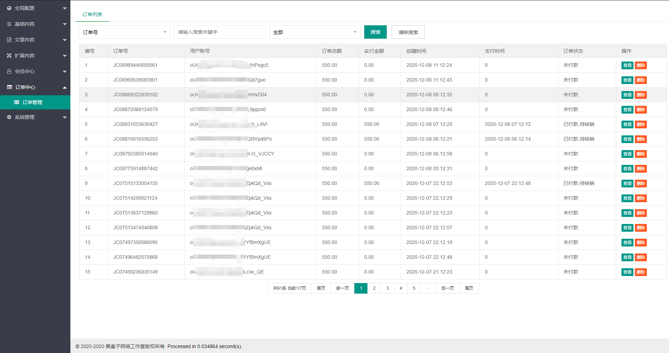This screenshot has width=669, height=353.
Task: Expand the 会员中心 menu arrow
Action: tap(65, 71)
